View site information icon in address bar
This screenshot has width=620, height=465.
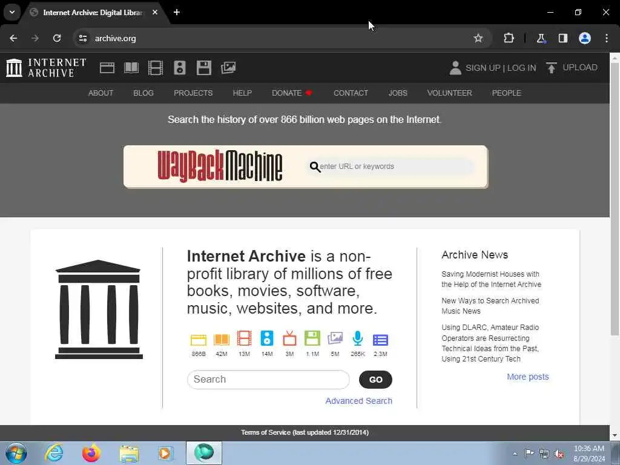82,38
